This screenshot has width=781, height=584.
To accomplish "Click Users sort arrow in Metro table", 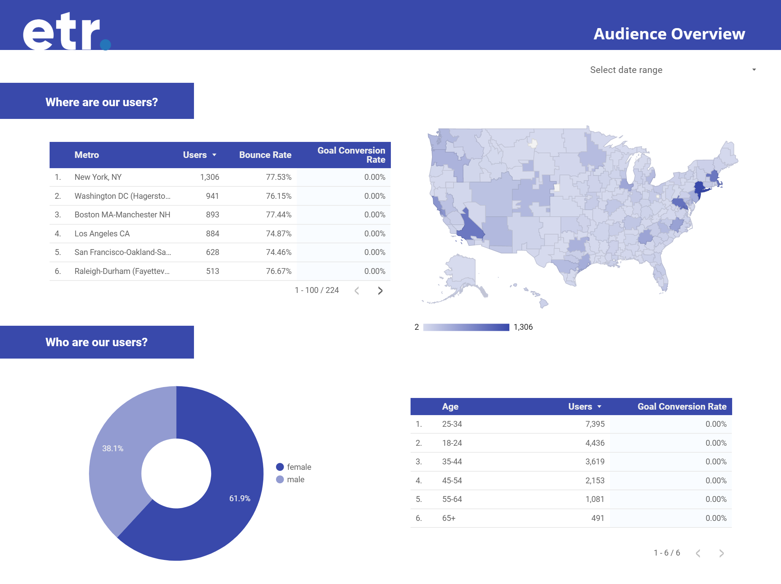I will tap(214, 155).
